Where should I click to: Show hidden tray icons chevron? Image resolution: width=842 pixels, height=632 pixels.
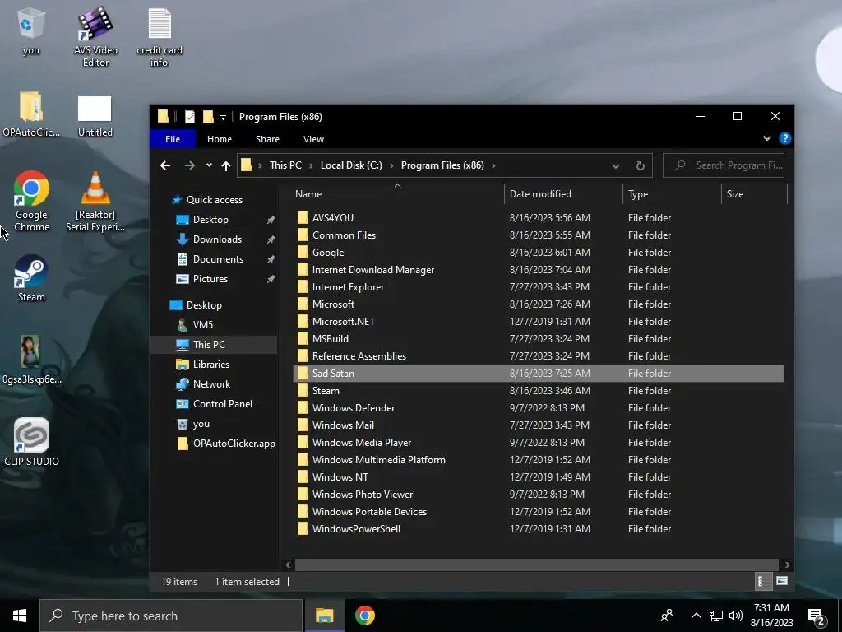coord(696,616)
